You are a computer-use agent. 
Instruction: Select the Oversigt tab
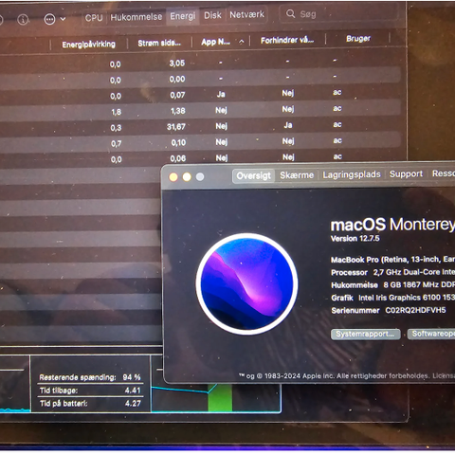tap(253, 175)
